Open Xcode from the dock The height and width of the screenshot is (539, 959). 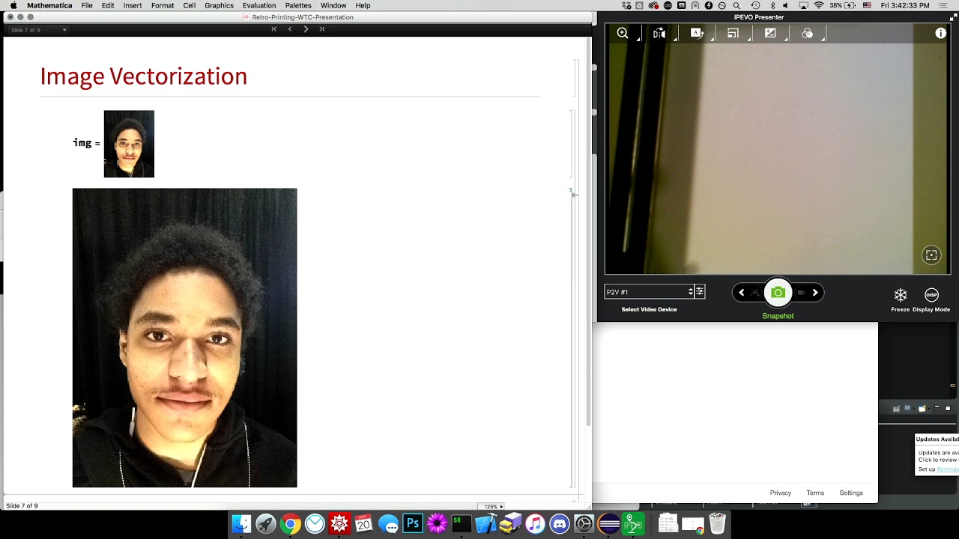tap(485, 523)
